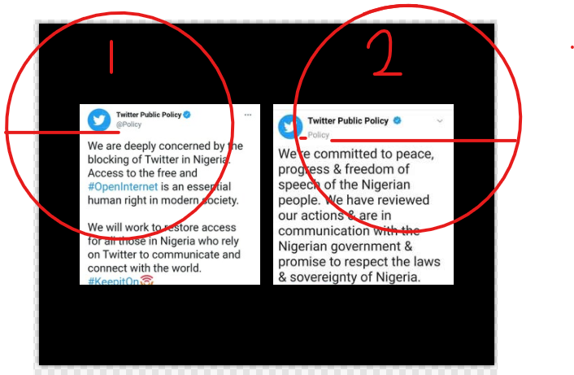Click the "sovereignty of Nigeria" line
The image size is (574, 375).
pos(350,277)
